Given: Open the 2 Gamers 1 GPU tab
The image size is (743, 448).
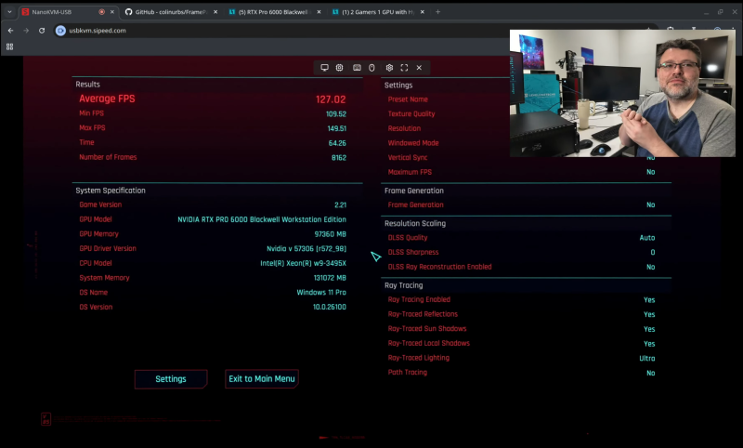Looking at the screenshot, I should pos(374,11).
